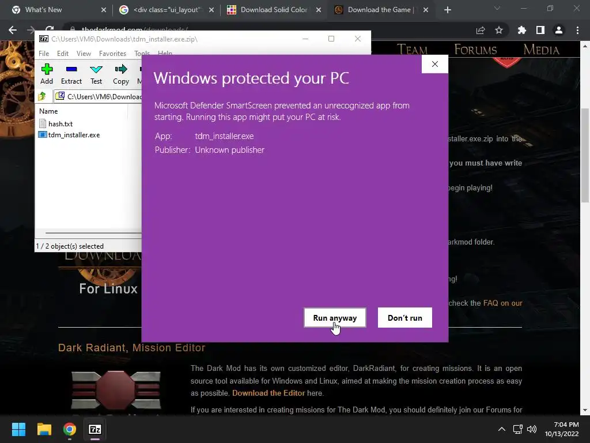Click the Chrome back arrow
Image resolution: width=590 pixels, height=443 pixels.
pos(13,30)
